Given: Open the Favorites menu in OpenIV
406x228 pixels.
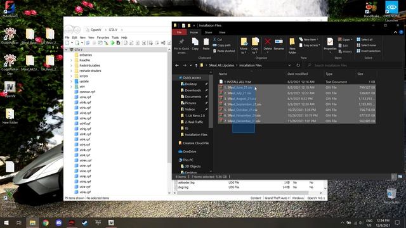Looking at the screenshot, I should click(x=103, y=37).
